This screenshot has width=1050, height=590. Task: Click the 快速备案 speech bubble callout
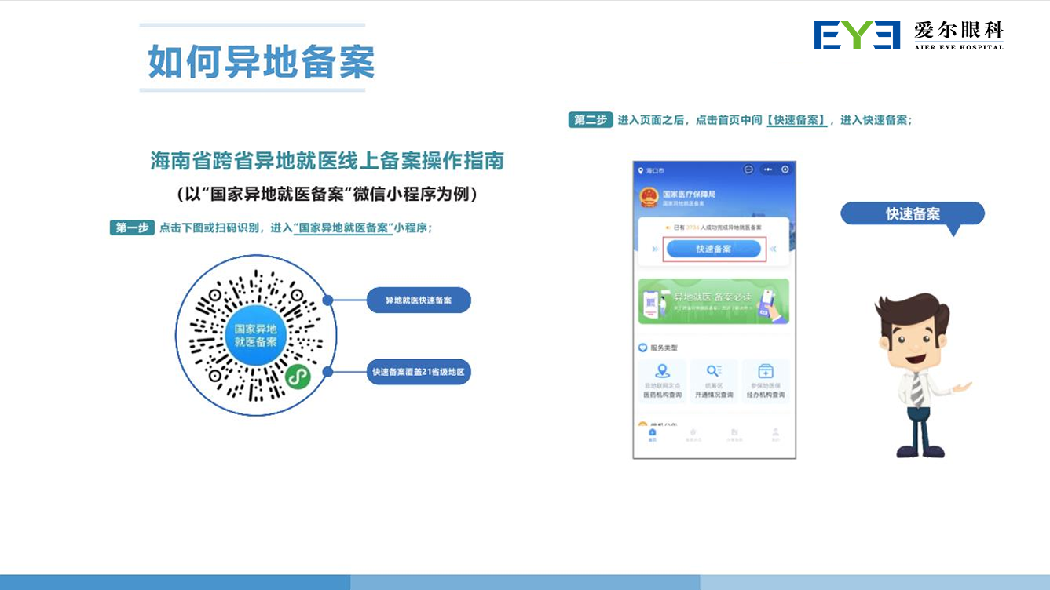(912, 213)
